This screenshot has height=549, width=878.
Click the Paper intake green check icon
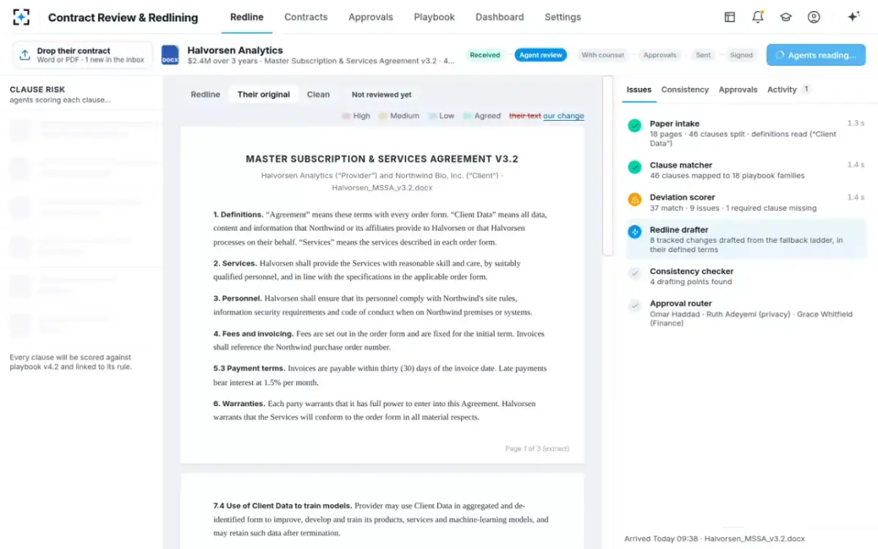point(634,126)
